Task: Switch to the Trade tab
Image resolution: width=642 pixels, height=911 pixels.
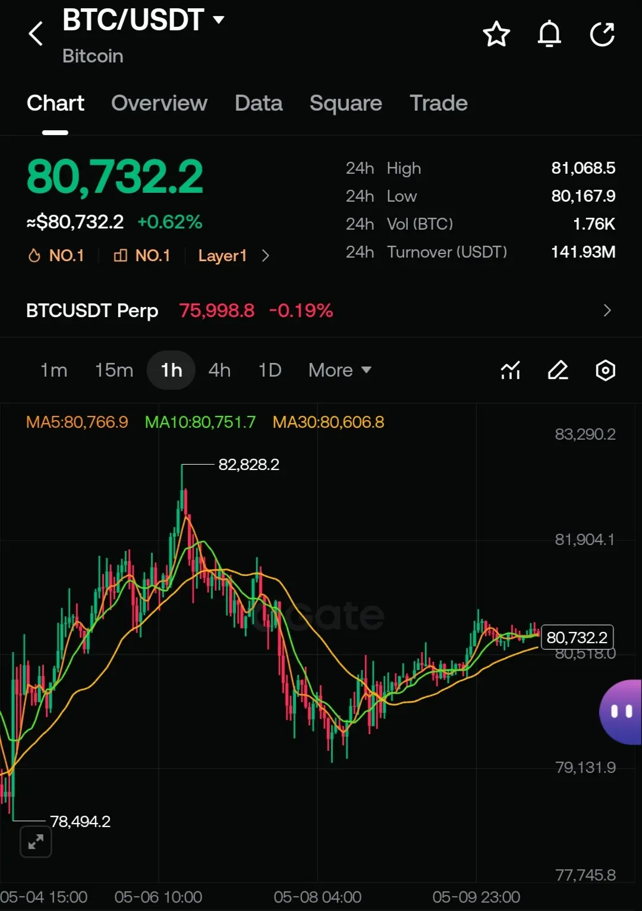Action: 439,103
